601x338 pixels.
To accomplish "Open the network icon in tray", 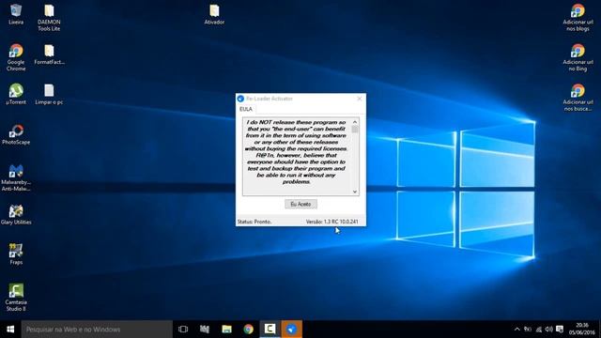I will tap(538, 330).
